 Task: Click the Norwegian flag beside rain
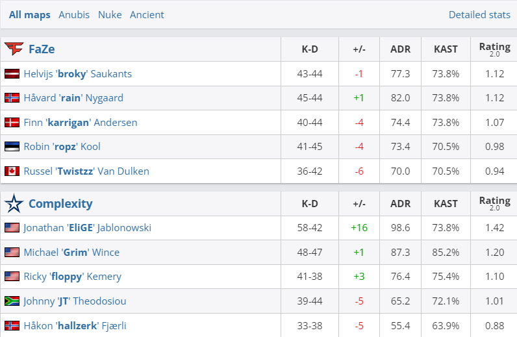coord(12,98)
